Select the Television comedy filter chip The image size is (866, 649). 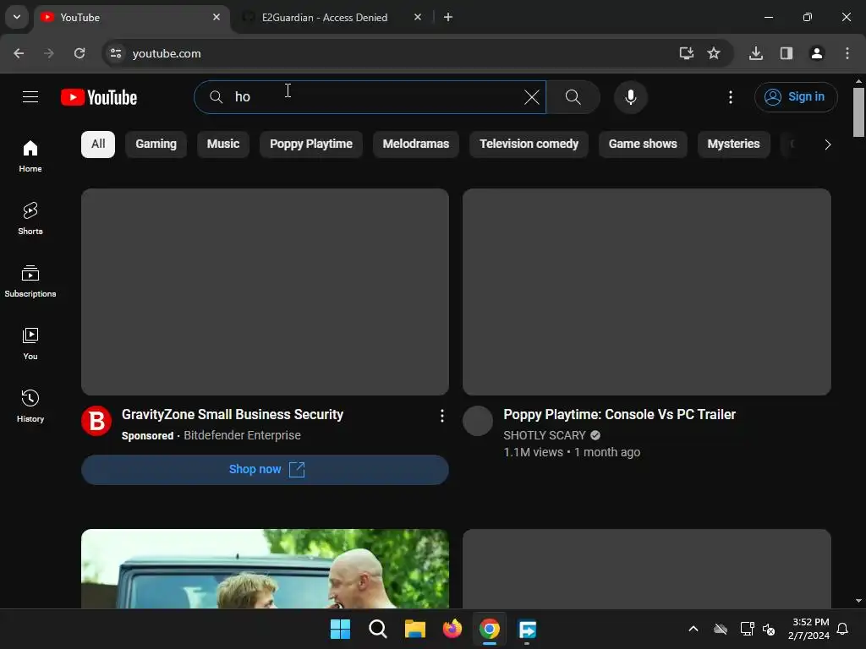tap(529, 144)
